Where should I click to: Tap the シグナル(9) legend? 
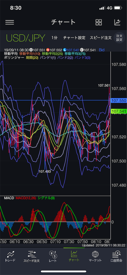(46, 198)
